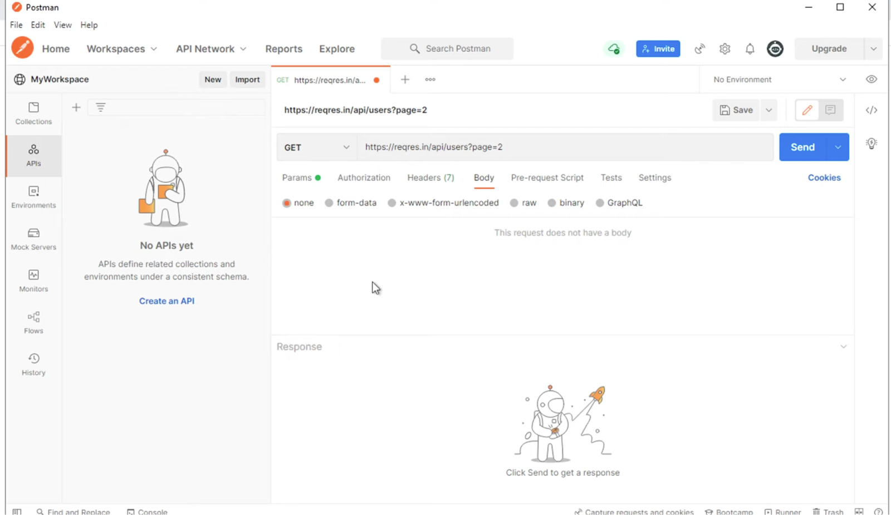
Task: Toggle the sidebar icon in the status bar
Action: tap(17, 512)
